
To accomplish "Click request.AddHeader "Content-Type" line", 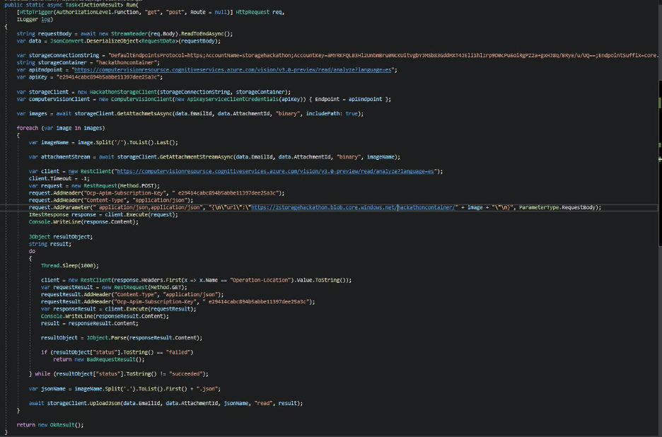I will point(111,200).
